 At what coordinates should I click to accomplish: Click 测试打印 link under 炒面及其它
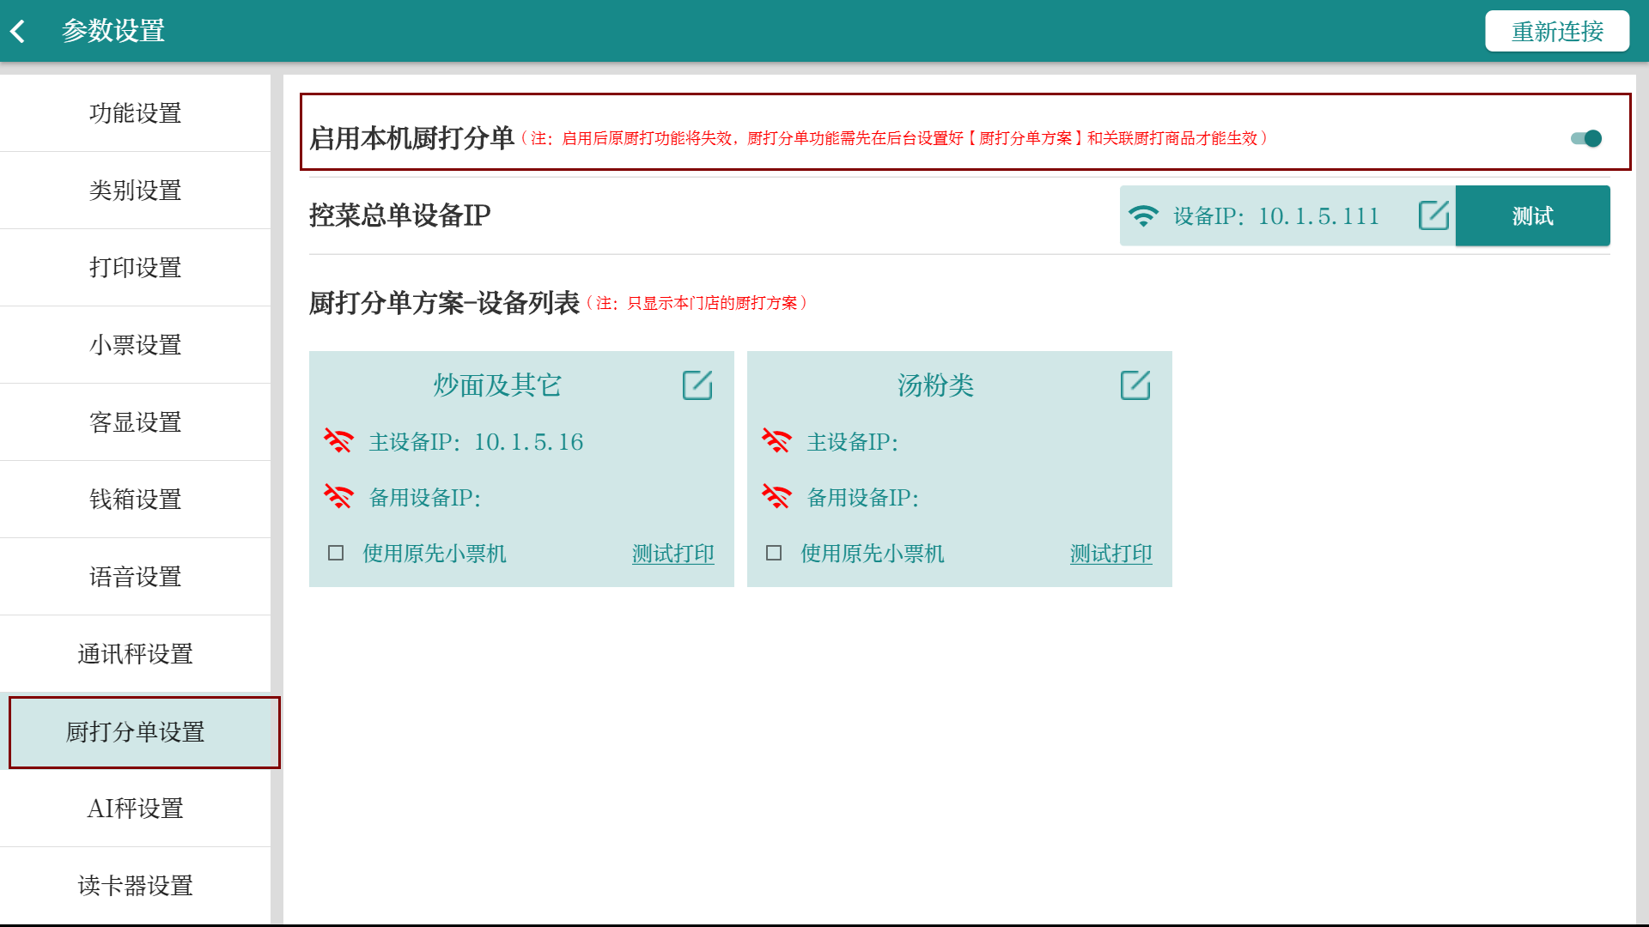click(x=672, y=554)
